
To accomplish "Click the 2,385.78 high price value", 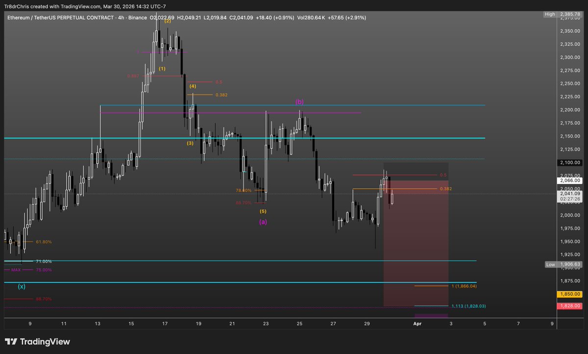I will pyautogui.click(x=569, y=15).
